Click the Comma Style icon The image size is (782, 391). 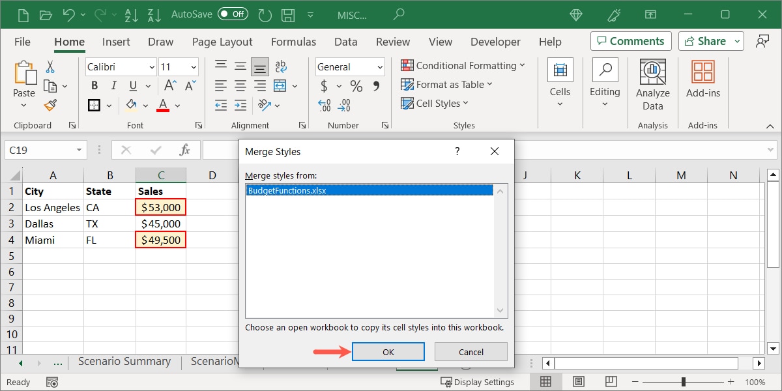(x=377, y=85)
